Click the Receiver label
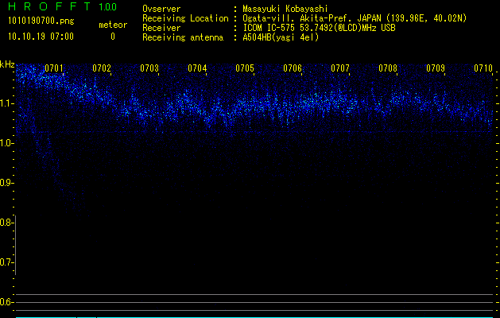This screenshot has height=318, width=500. (161, 28)
